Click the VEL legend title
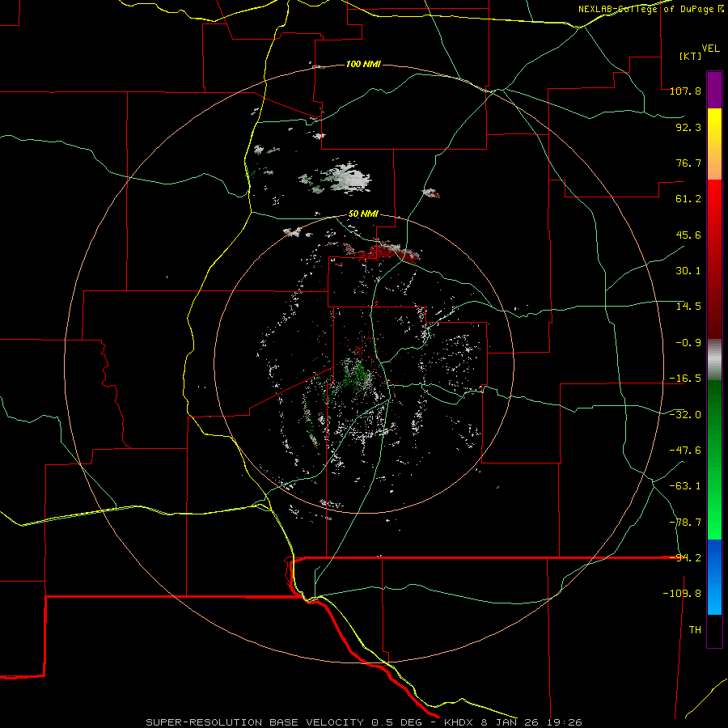Image resolution: width=728 pixels, height=728 pixels. coord(710,49)
